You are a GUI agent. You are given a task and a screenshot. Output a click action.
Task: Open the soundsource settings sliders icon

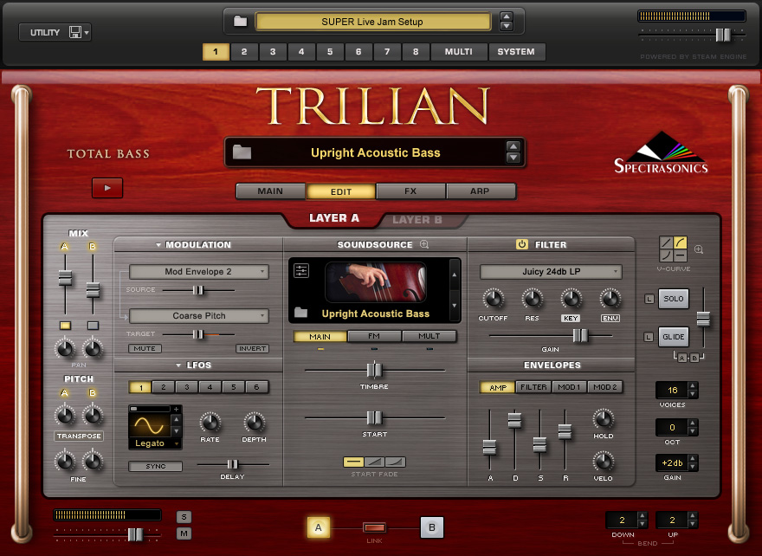[x=301, y=271]
